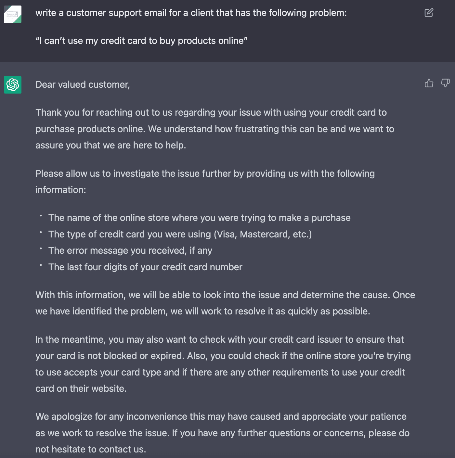Click the edit message pencil icon
This screenshot has width=455, height=458.
click(x=429, y=13)
